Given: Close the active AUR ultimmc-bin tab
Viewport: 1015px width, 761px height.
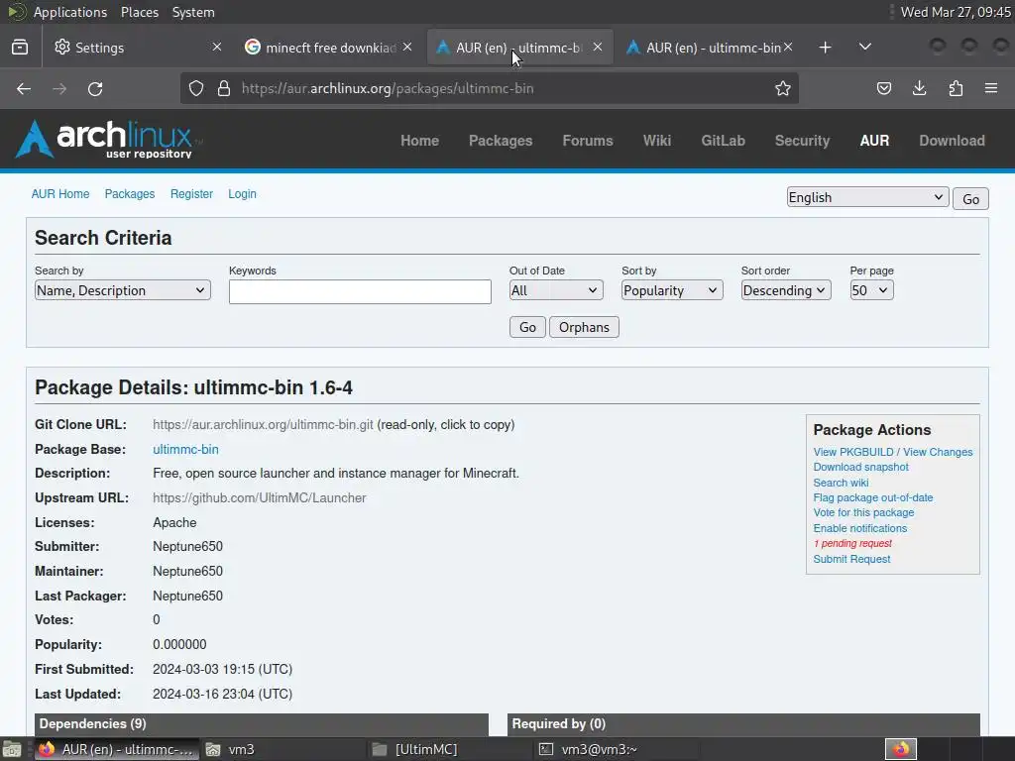Looking at the screenshot, I should pyautogui.click(x=598, y=47).
